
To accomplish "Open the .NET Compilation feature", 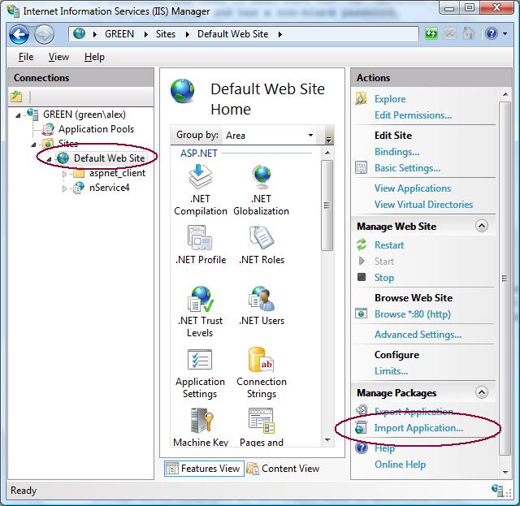I will coord(201,190).
